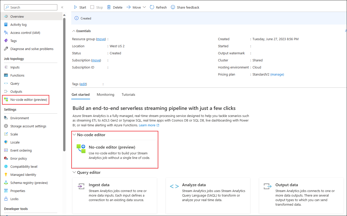Click the Scale icon in sidebar
347x216 pixels.
pyautogui.click(x=6, y=134)
